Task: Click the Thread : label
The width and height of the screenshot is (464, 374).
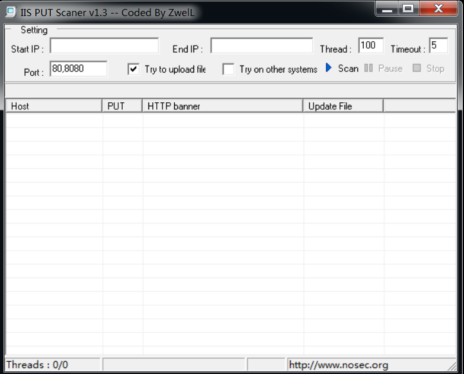Action: pyautogui.click(x=335, y=49)
